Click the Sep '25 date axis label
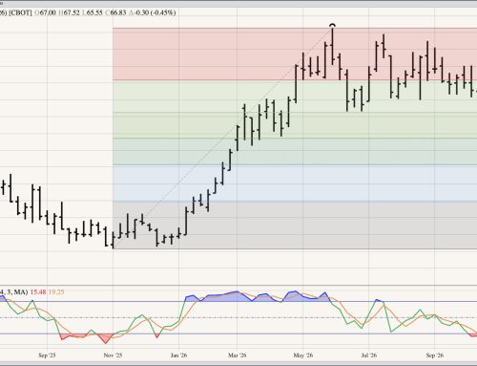Screen dimensions: 477x366 click(47, 355)
